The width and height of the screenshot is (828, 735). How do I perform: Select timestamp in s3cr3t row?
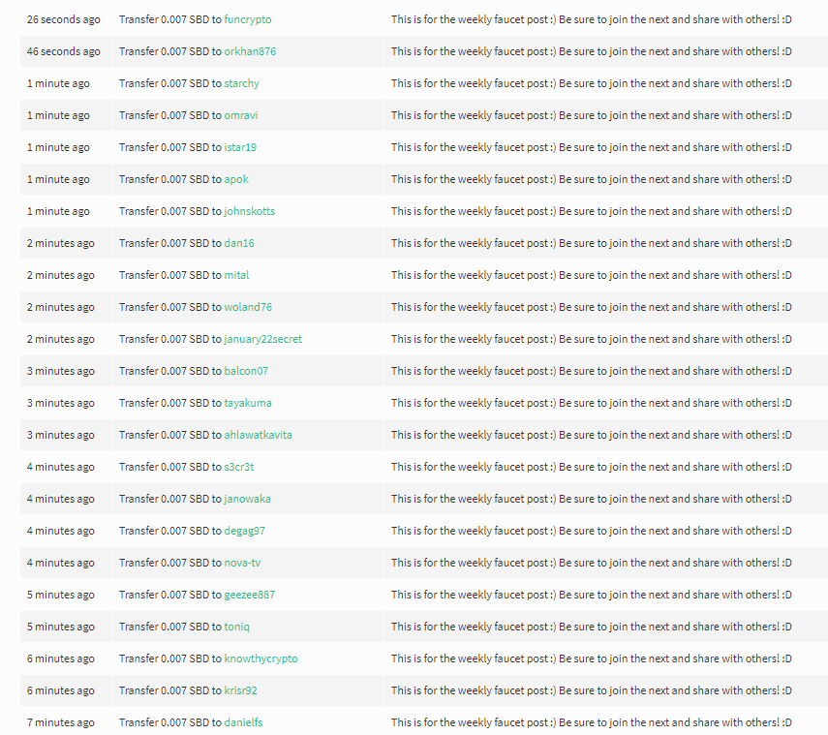[x=61, y=467]
